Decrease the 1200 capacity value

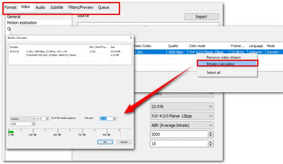tap(34, 125)
